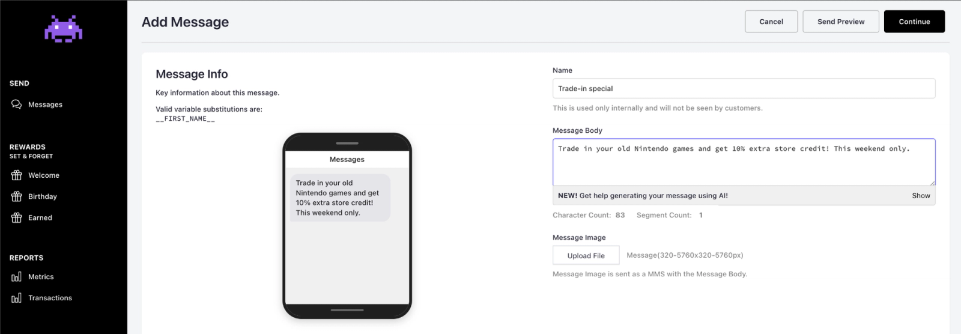Click the Metrics bar chart icon
961x334 pixels.
point(16,277)
